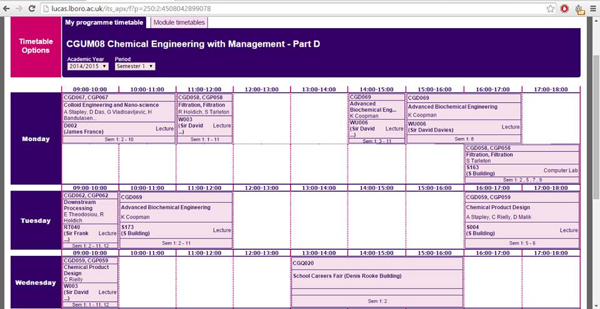
Task: Click the browser forward arrow
Action: (x=19, y=9)
